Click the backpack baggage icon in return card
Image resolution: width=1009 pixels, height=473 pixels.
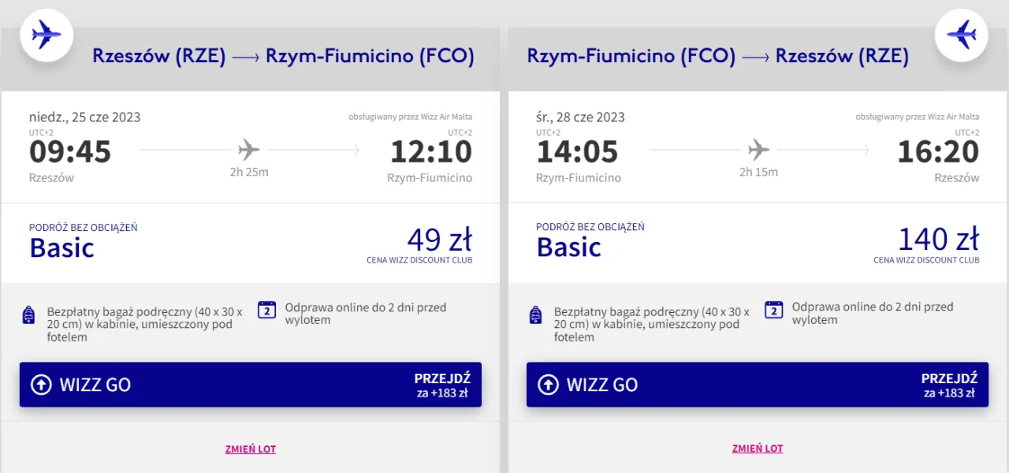[536, 316]
